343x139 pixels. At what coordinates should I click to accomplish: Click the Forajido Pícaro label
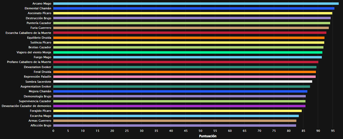40,111
